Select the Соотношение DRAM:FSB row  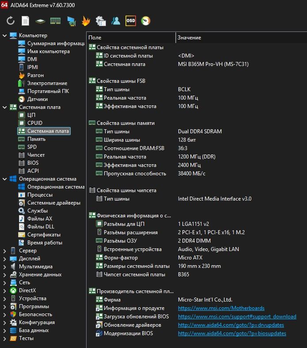tap(197, 148)
